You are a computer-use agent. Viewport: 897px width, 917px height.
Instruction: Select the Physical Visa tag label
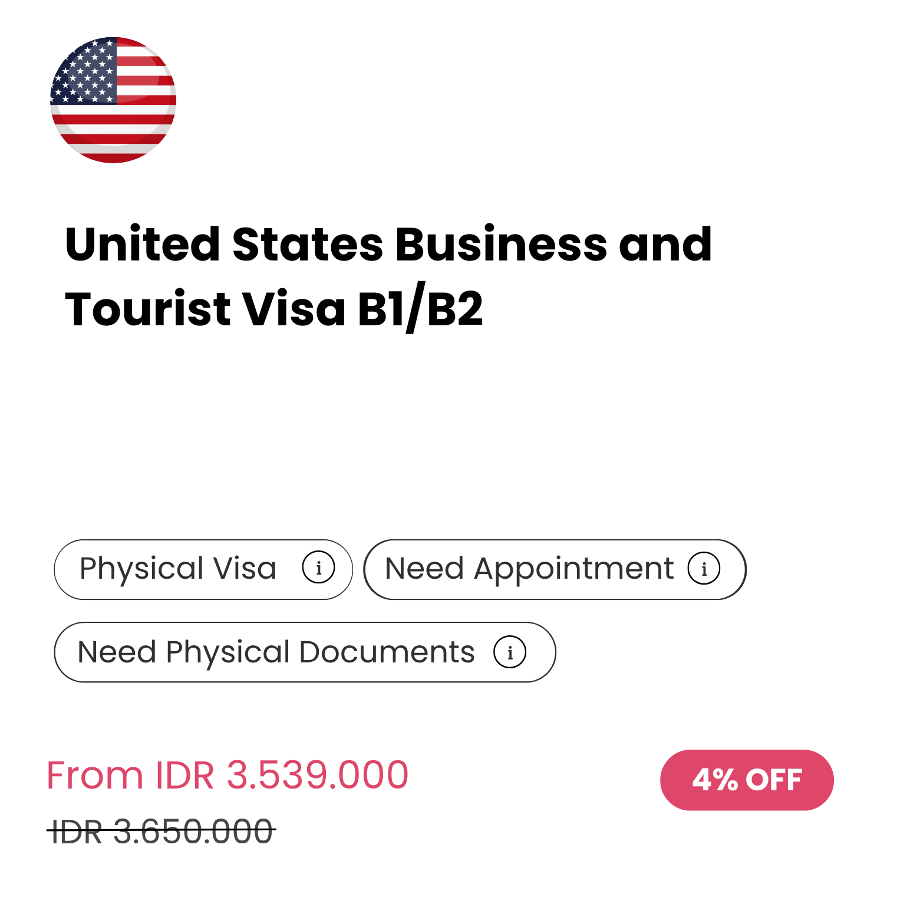178,569
